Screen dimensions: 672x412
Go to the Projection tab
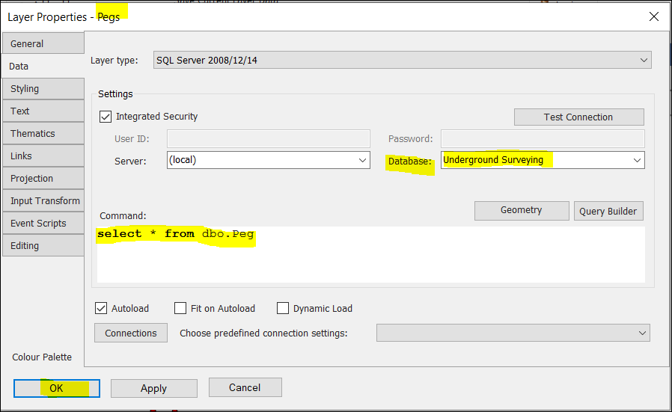pyautogui.click(x=43, y=178)
